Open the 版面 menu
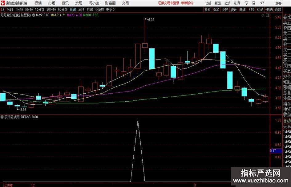The width and height of the screenshot is (291, 187). pos(217,3)
